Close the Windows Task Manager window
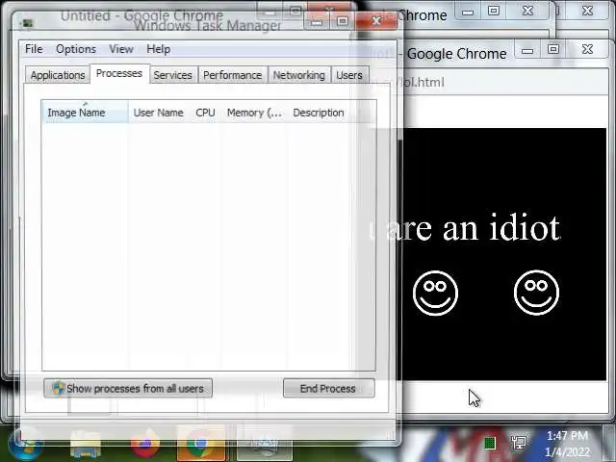Screen dimensions: 616x462 tap(376, 21)
